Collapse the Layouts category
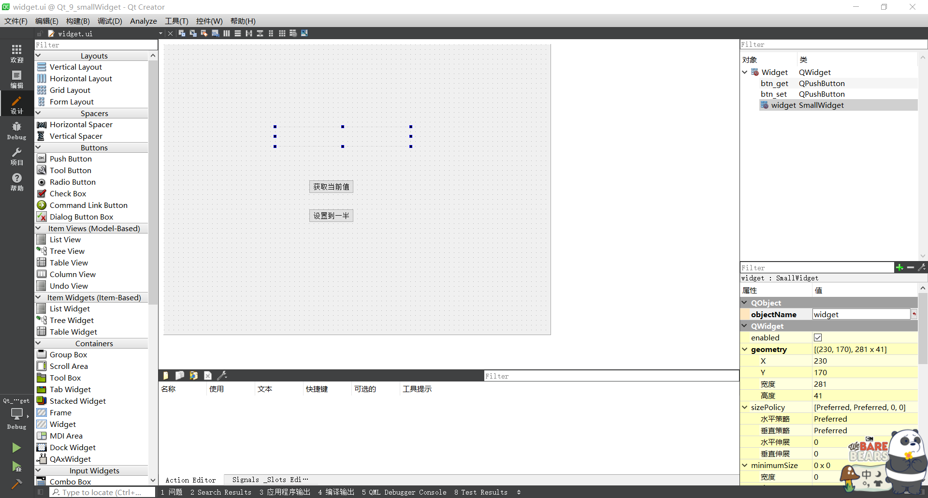The width and height of the screenshot is (928, 498). tap(38, 56)
